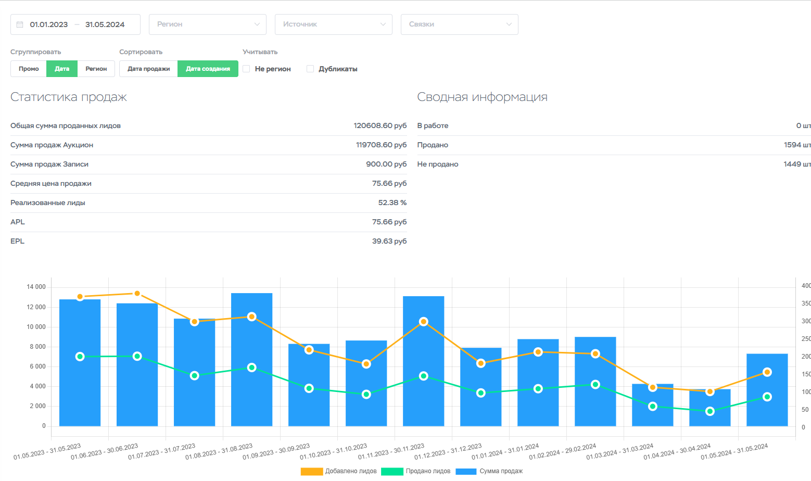
Task: Toggle Сумма продаж legend swatch
Action: (x=466, y=471)
